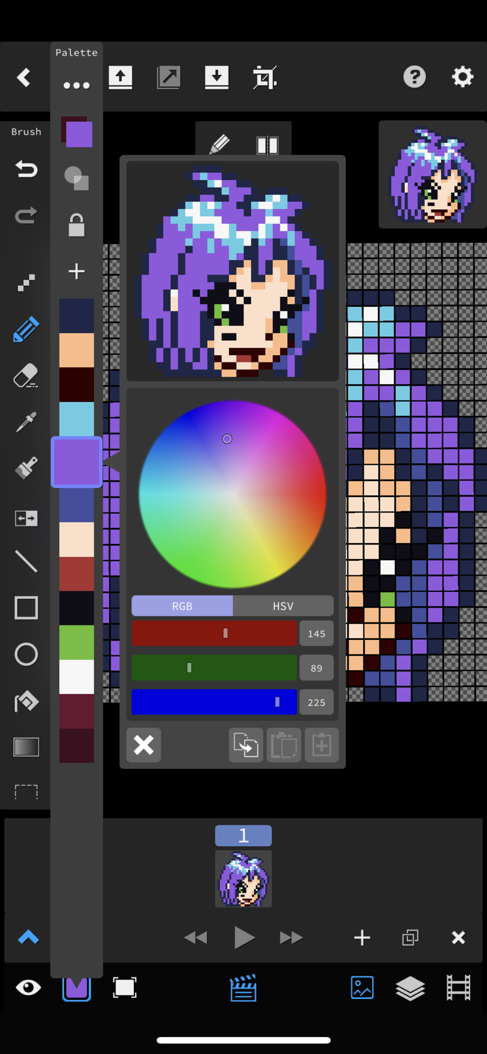Open the palette color blend icon
This screenshot has width=487, height=1054.
[76, 178]
